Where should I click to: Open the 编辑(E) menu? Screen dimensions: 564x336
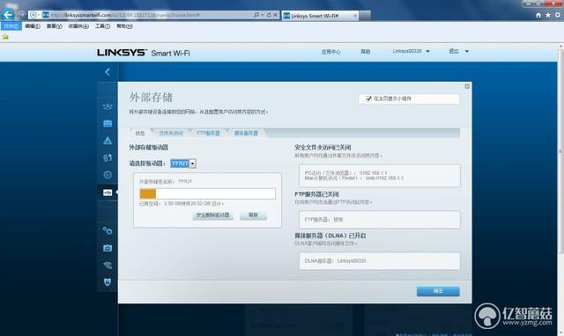[33, 26]
